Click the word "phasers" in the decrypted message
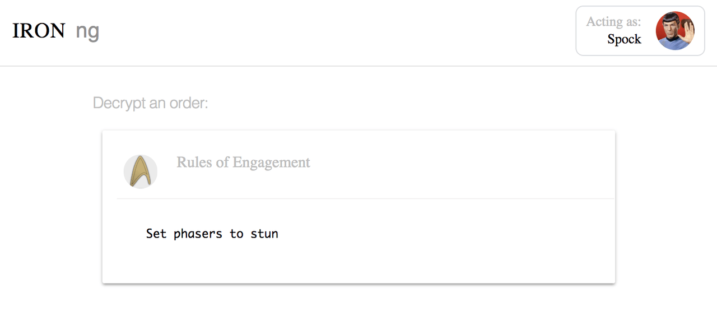 tap(198, 234)
